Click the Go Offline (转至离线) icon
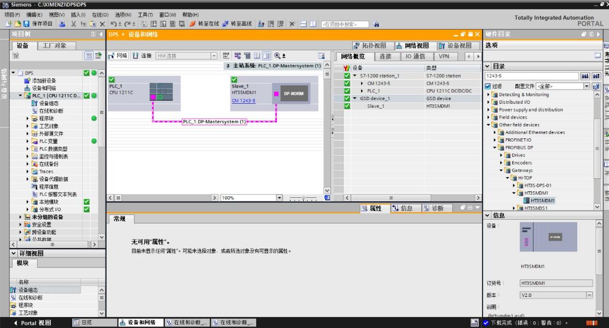The image size is (609, 328). click(225, 24)
